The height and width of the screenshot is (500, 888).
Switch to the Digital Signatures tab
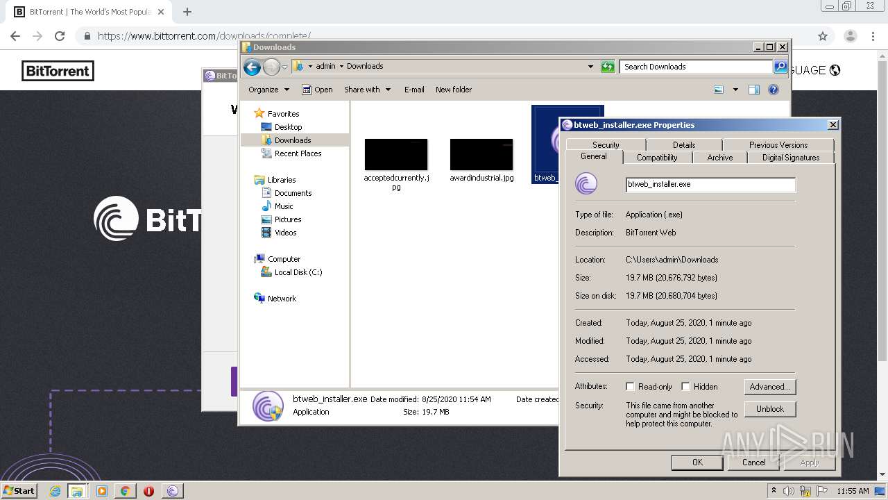[791, 158]
